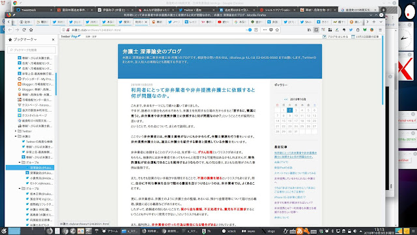Open アラーム taskbar entry
Image resolution: width=417 pixels, height=235 pixels.
point(110,231)
